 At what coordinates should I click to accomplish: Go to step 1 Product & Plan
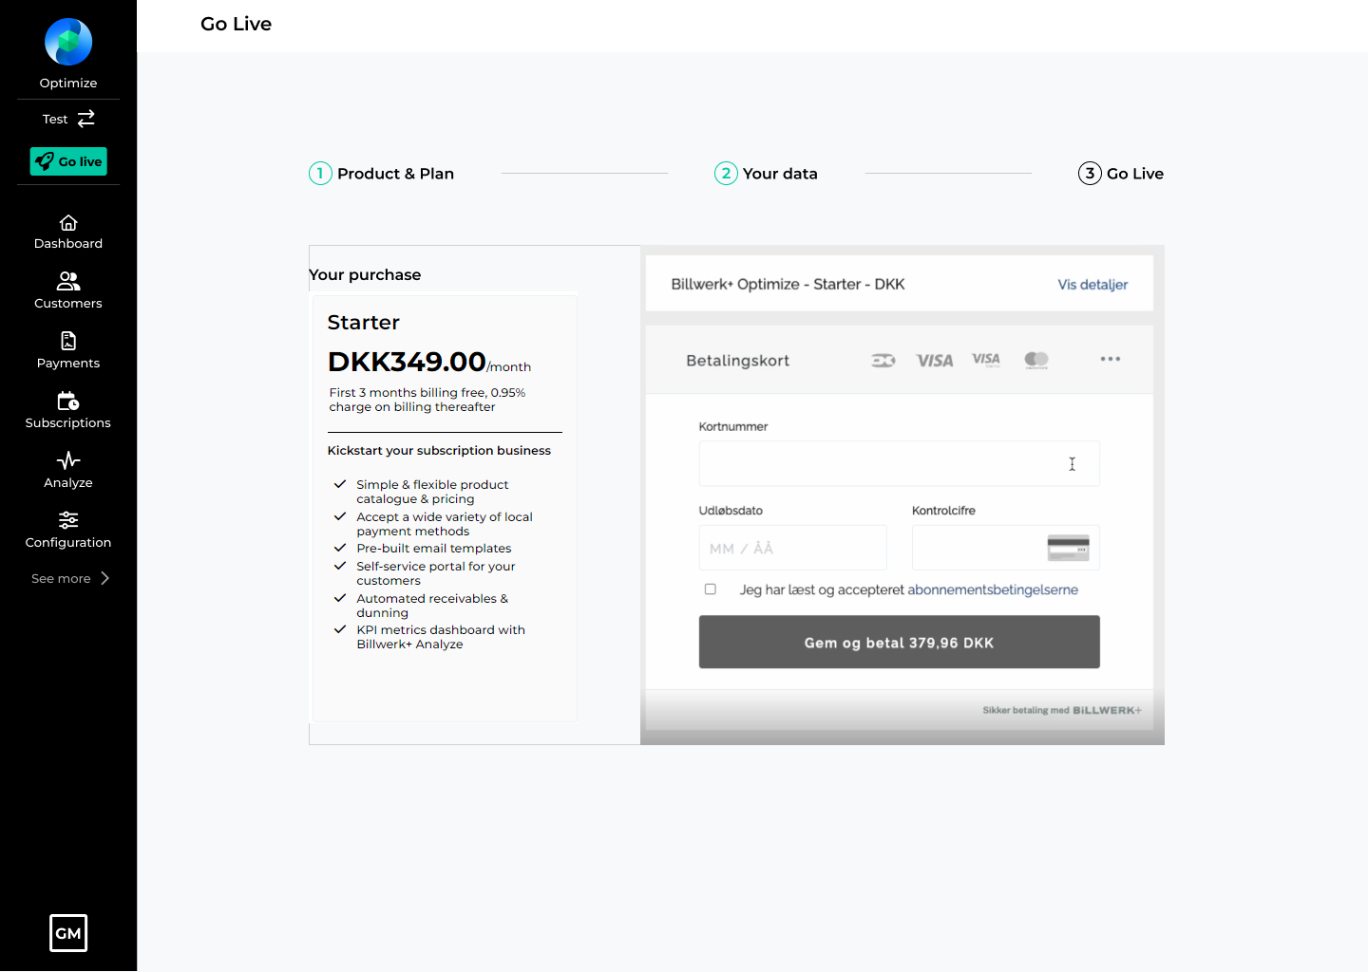[382, 174]
